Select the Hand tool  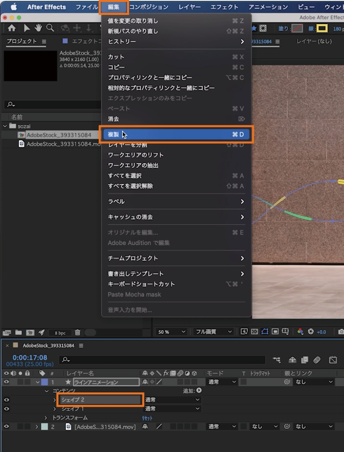(x=38, y=28)
